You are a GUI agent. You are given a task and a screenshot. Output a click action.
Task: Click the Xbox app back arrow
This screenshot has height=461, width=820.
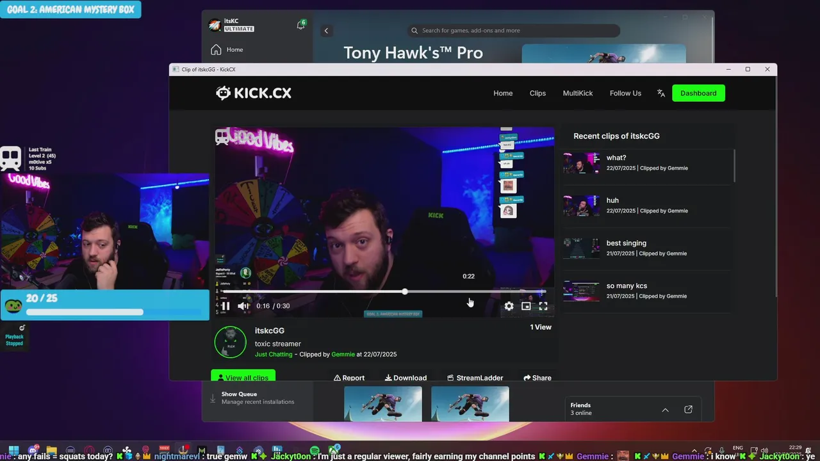pyautogui.click(x=326, y=31)
